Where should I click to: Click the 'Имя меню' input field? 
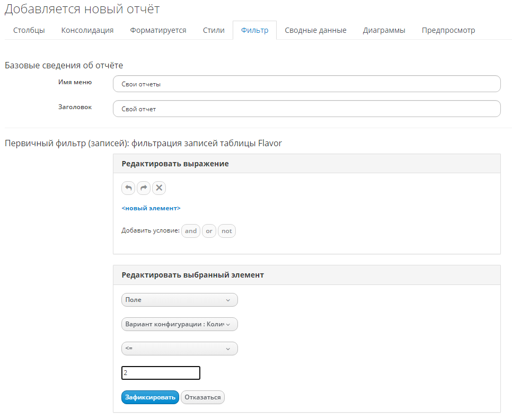(x=306, y=84)
